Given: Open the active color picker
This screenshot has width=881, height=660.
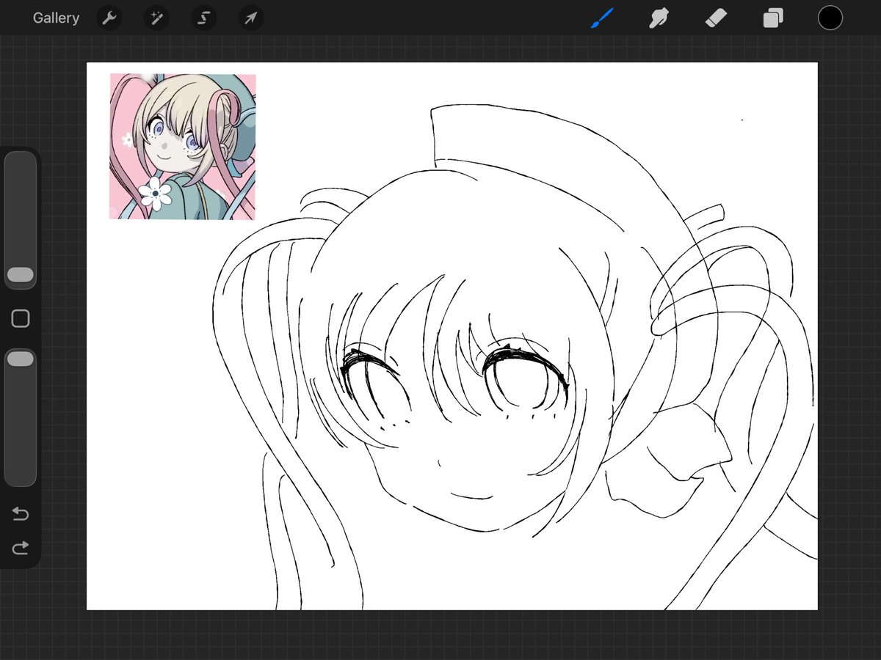Looking at the screenshot, I should [830, 18].
